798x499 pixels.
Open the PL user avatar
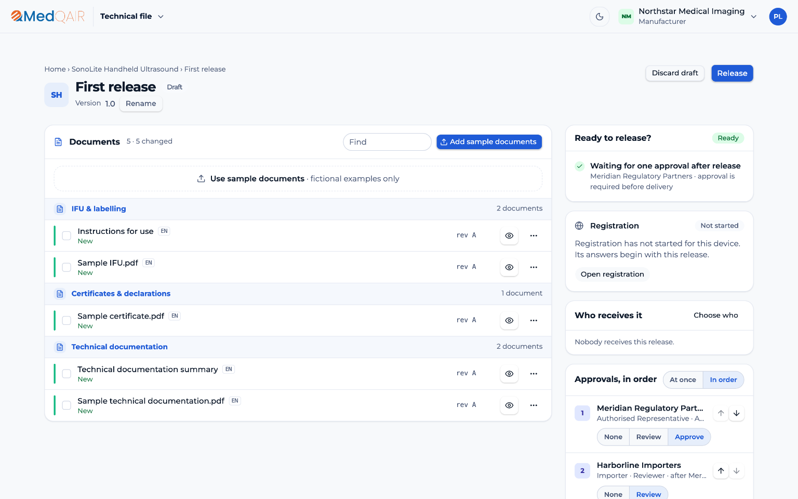point(778,17)
